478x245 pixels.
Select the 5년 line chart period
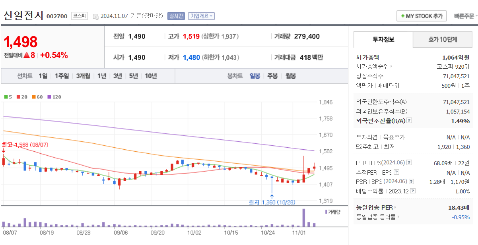click(134, 76)
